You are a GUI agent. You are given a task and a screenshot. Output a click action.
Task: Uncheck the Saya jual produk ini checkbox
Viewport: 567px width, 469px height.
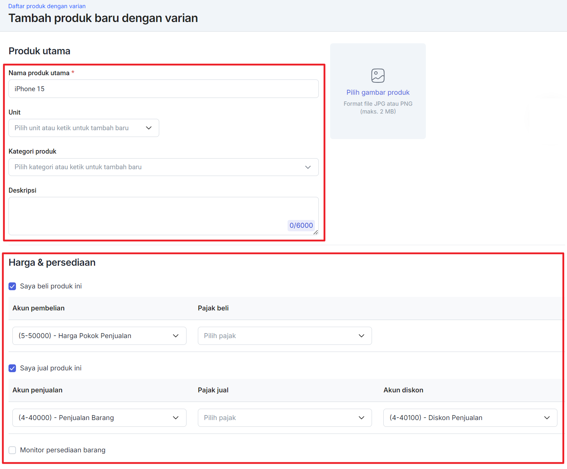(12, 368)
